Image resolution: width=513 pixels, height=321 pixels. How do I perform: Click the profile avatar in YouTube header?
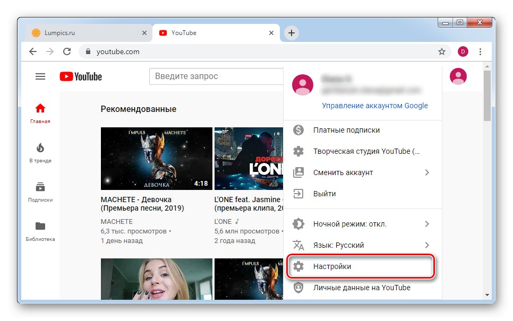click(x=458, y=76)
